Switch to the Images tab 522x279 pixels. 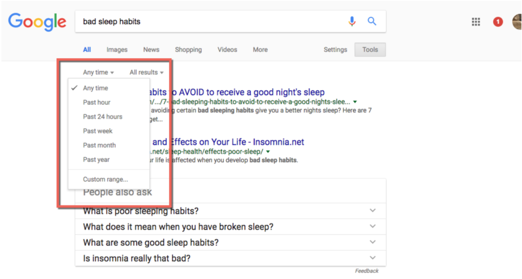pyautogui.click(x=117, y=49)
